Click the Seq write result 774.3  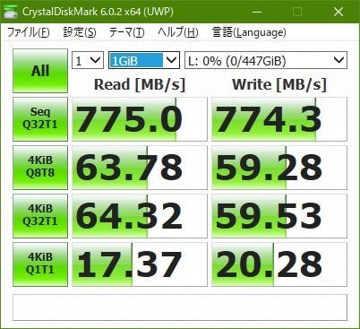pyautogui.click(x=279, y=119)
